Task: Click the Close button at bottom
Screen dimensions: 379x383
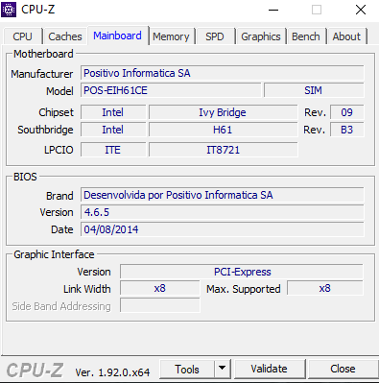Action: (343, 369)
